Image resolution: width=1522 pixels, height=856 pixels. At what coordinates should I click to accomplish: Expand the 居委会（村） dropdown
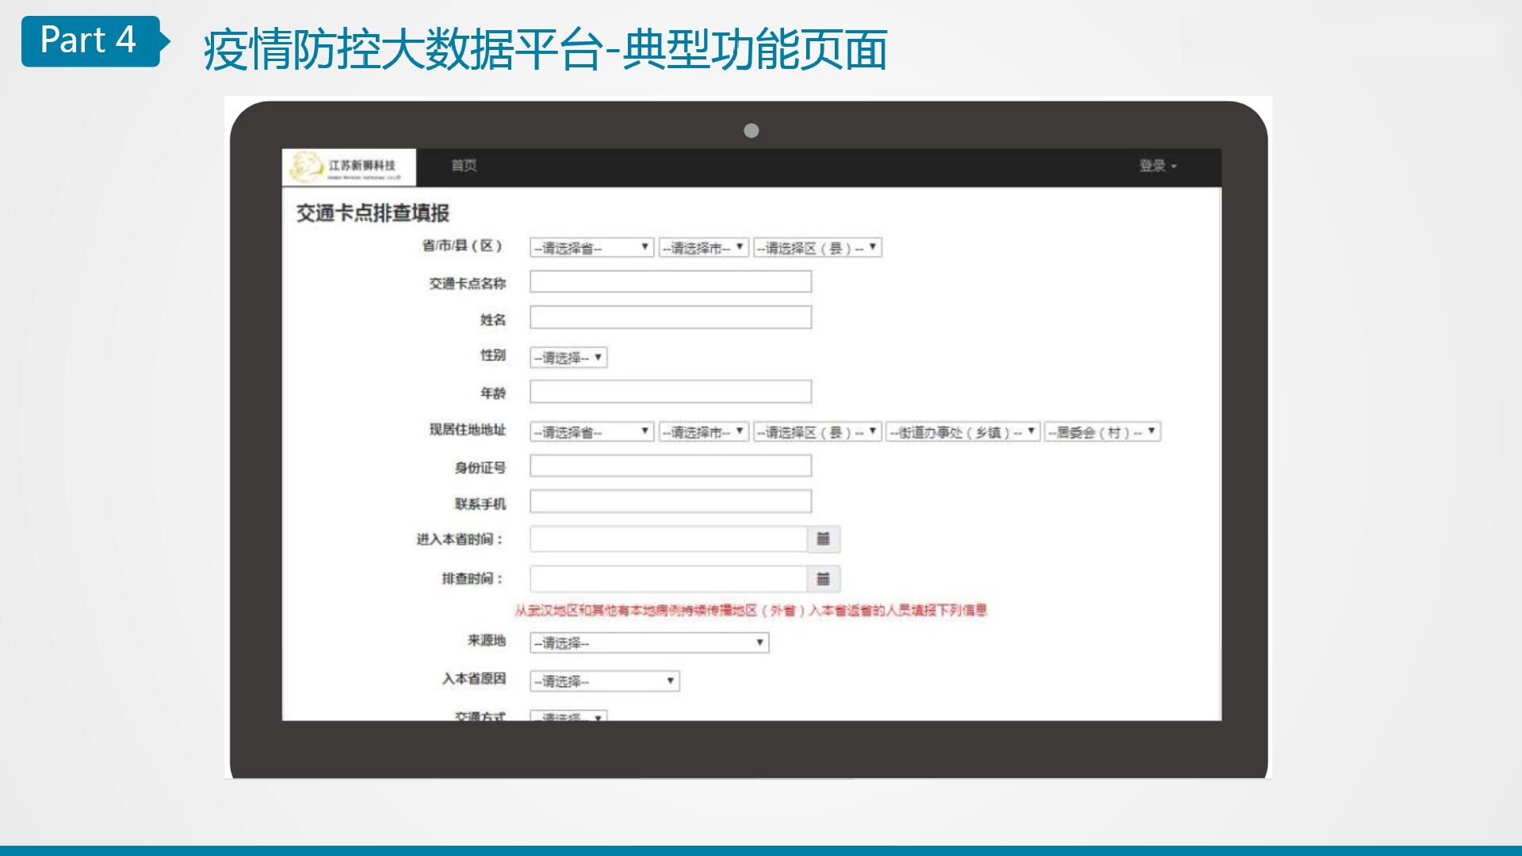1102,432
